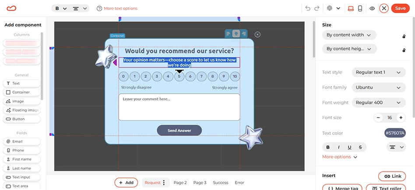This screenshot has height=190, width=415.
Task: Insert a Link
Action: (392, 176)
